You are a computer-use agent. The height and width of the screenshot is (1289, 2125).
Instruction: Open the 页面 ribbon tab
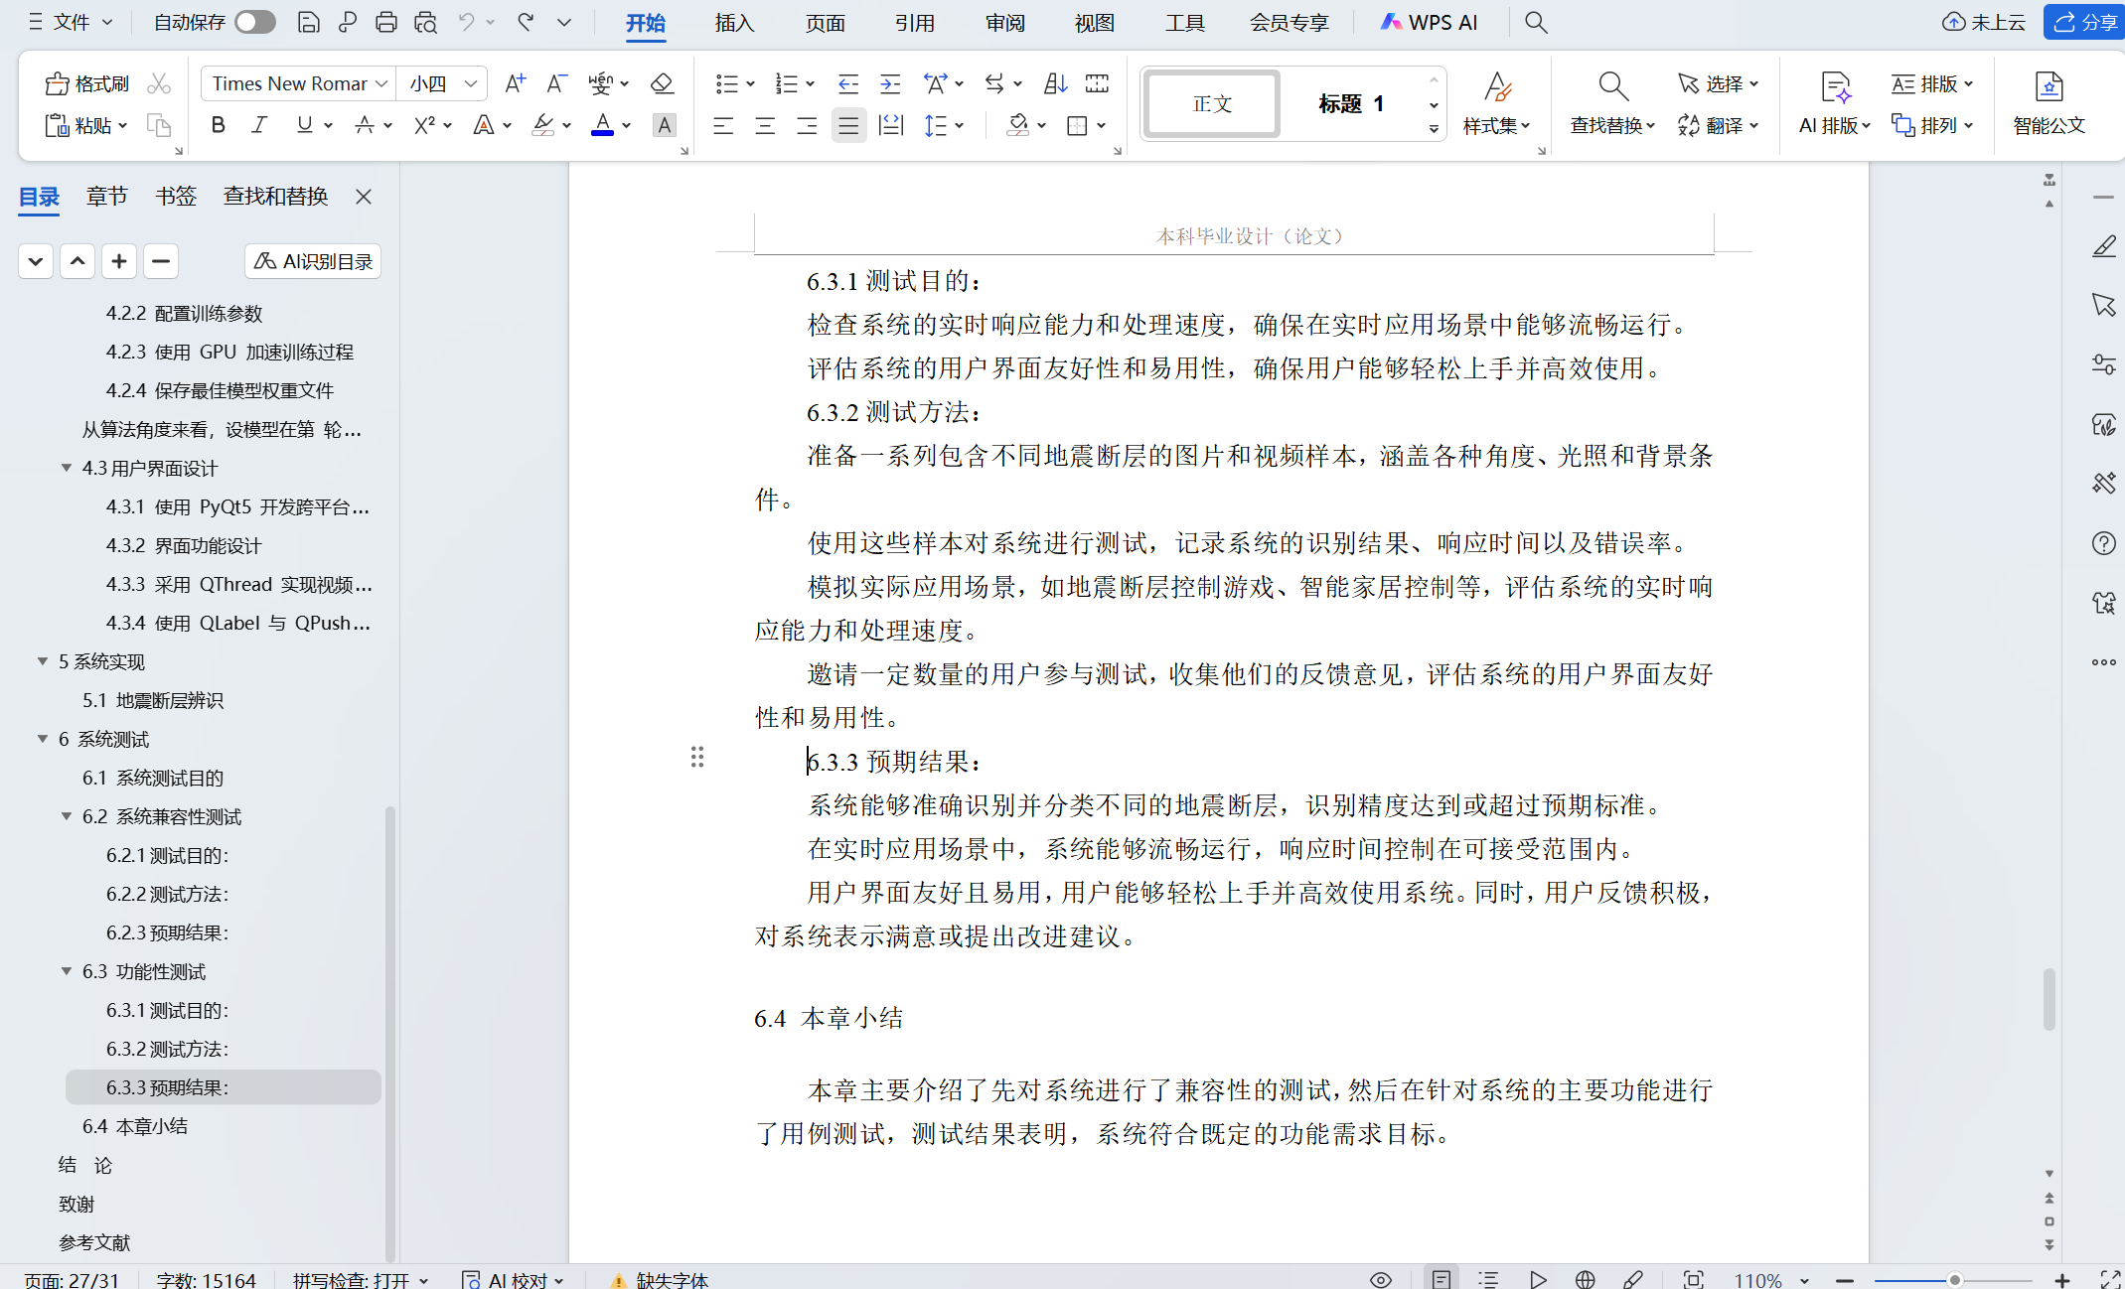coord(825,22)
